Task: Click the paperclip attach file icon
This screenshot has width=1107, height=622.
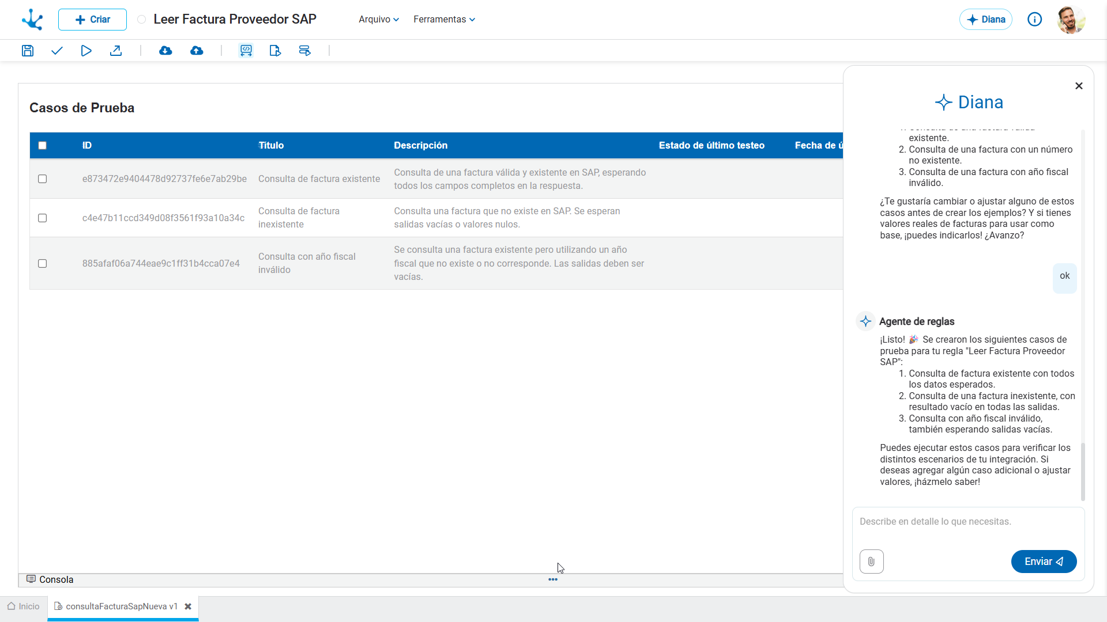Action: (871, 562)
